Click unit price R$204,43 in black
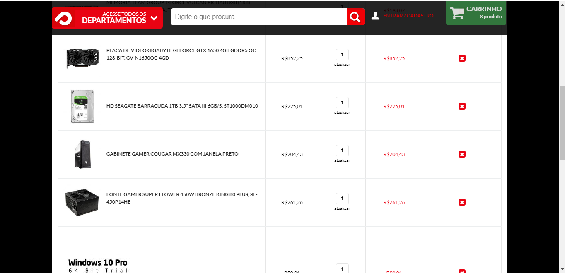 (x=292, y=154)
